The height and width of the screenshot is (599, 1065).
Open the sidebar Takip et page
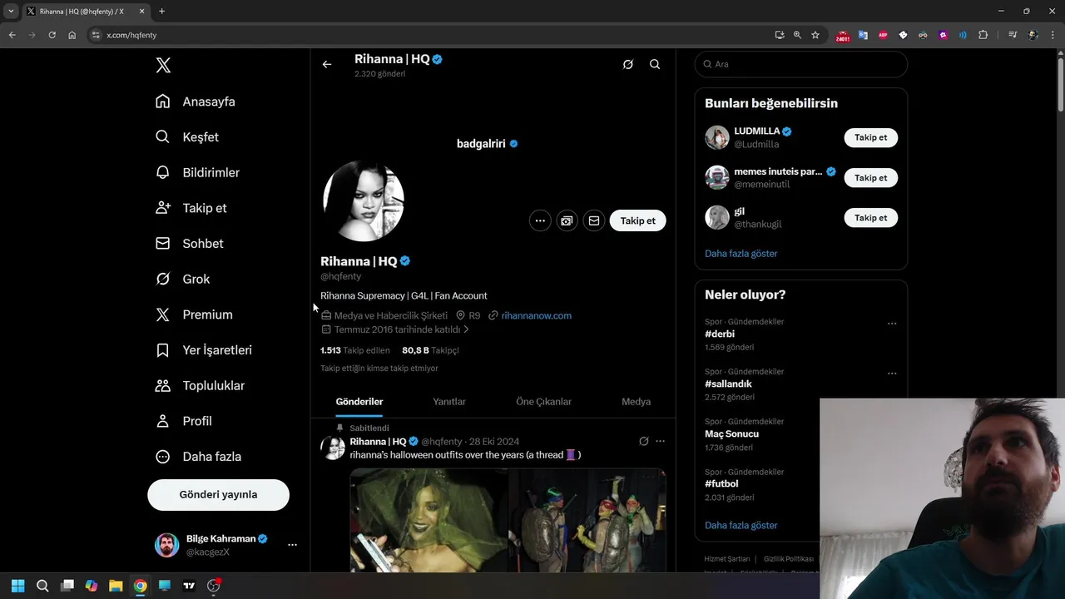[x=191, y=208]
